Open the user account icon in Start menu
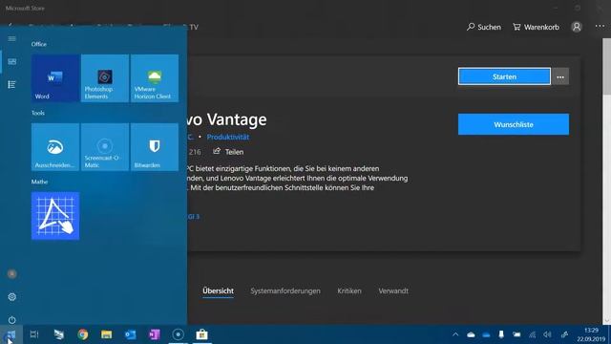This screenshot has height=344, width=611. tap(12, 274)
